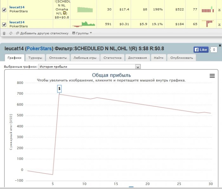Image resolution: width=222 pixels, height=189 pixels.
Task: Uncheck the first leucat14 row checkbox
Action: click(x=4, y=10)
